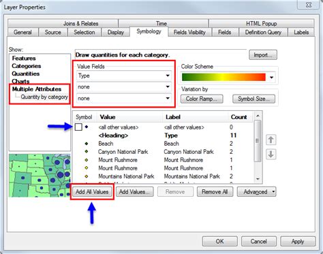This screenshot has width=323, height=254.
Task: Click the Cancel button
Action: pos(259,241)
